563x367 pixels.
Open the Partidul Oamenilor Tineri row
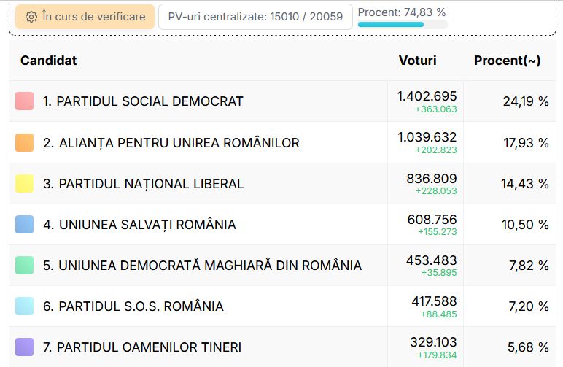(282, 347)
